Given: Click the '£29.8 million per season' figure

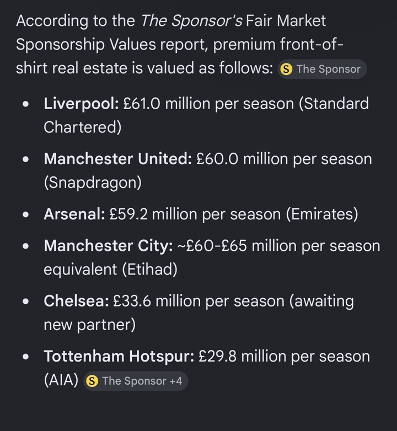Looking at the screenshot, I should coord(284,356).
